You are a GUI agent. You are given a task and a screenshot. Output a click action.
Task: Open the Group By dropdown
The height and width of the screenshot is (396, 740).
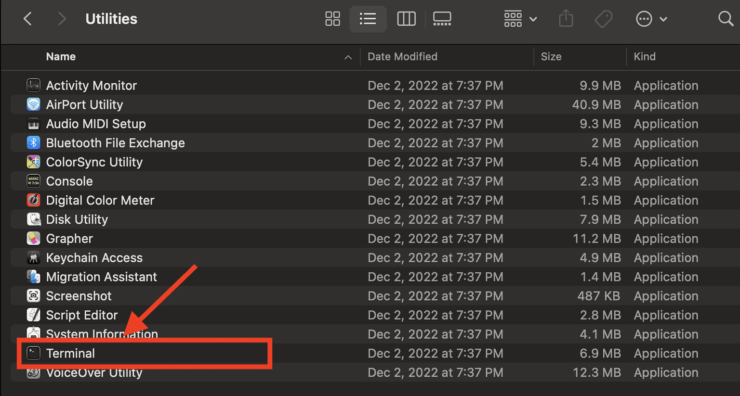(520, 19)
